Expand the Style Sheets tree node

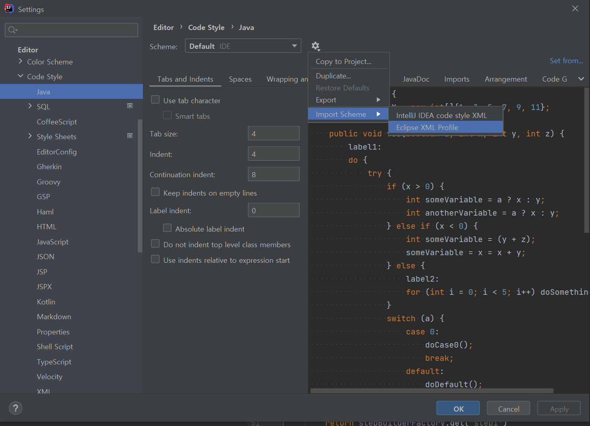[x=30, y=136]
